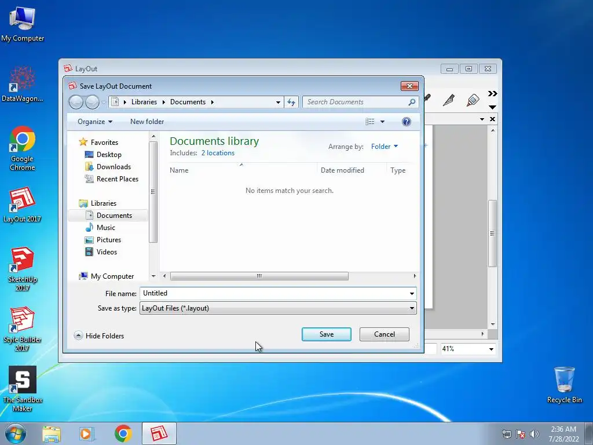Open DataWagon desktop shortcut
The image size is (593, 445).
click(23, 84)
